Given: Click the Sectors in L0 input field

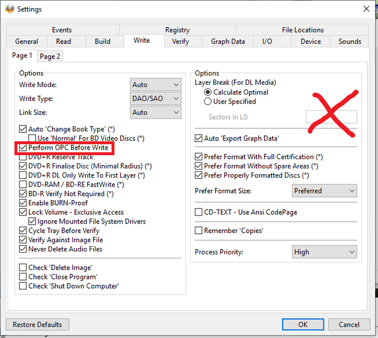Looking at the screenshot, I should click(331, 117).
